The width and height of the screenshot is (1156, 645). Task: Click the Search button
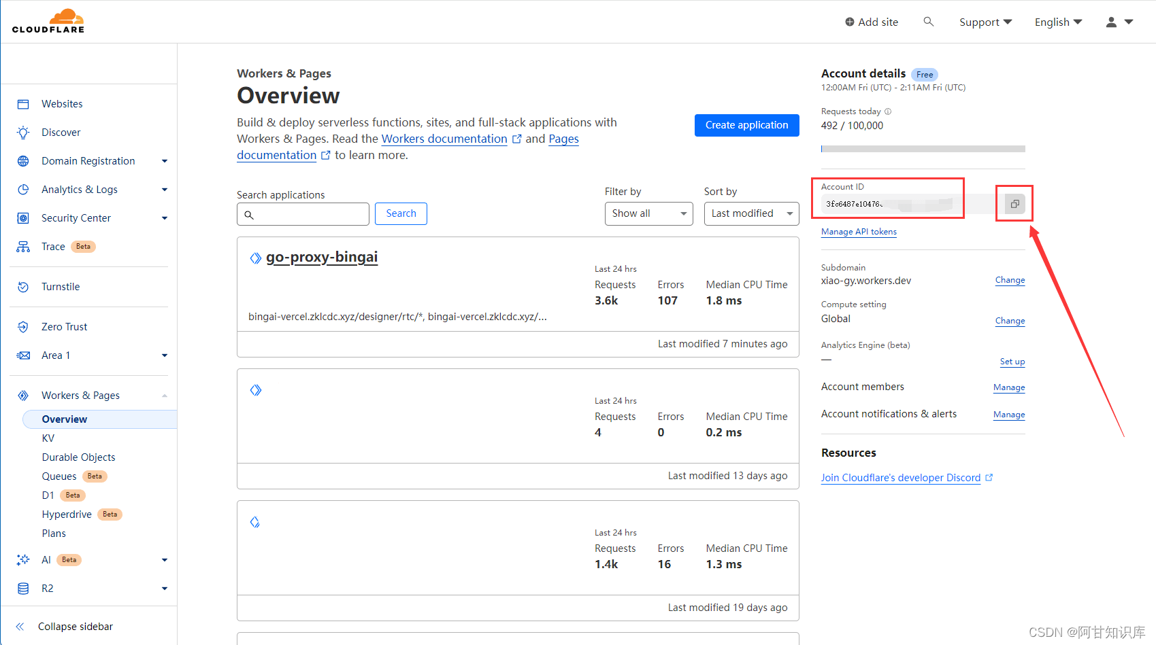[x=401, y=213]
